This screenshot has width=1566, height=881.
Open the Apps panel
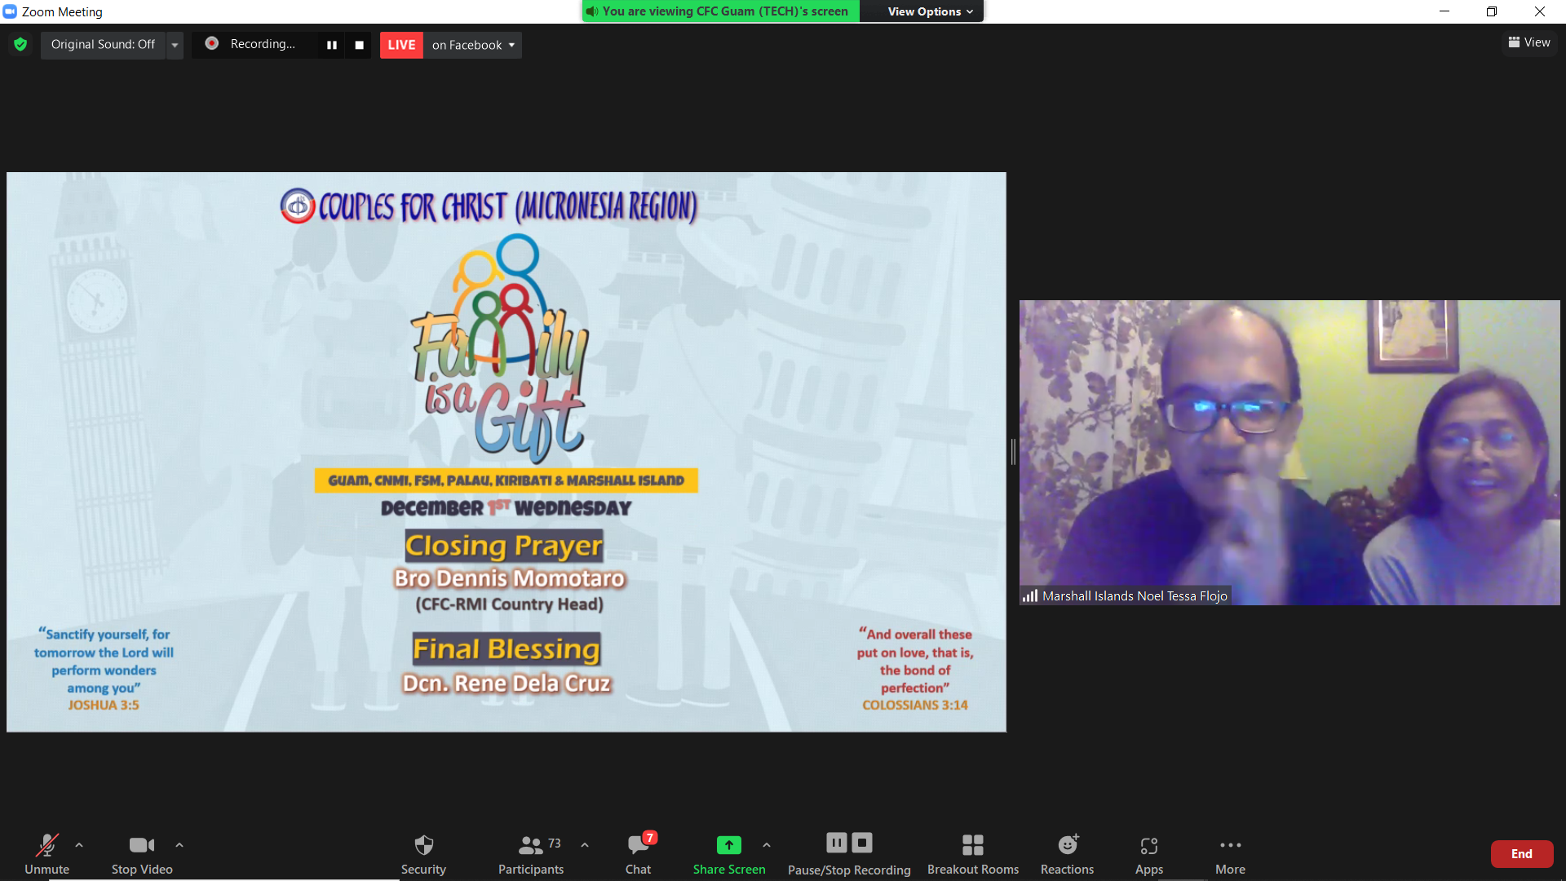[x=1149, y=854]
